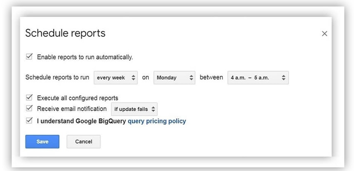Expand the 'if update fails' notification dropdown
The image size is (354, 171).
click(135, 109)
